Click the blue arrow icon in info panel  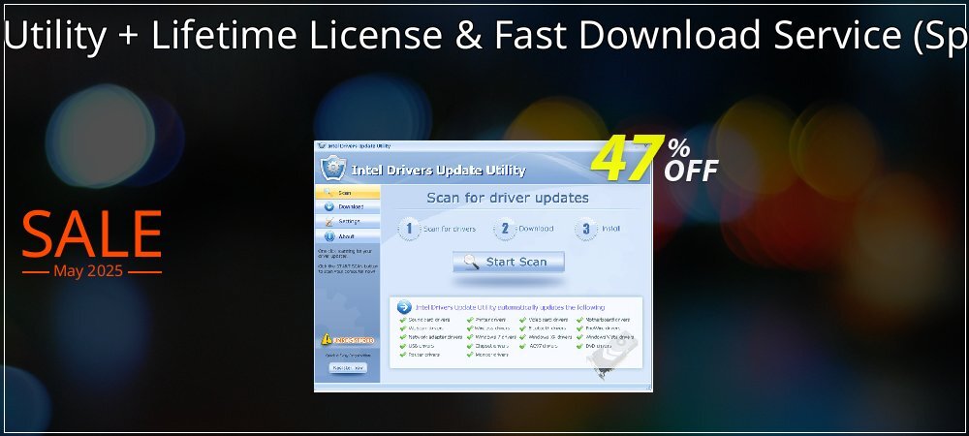tap(404, 307)
